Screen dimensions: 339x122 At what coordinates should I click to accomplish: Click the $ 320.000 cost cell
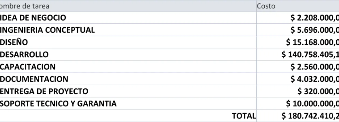[x=298, y=91]
